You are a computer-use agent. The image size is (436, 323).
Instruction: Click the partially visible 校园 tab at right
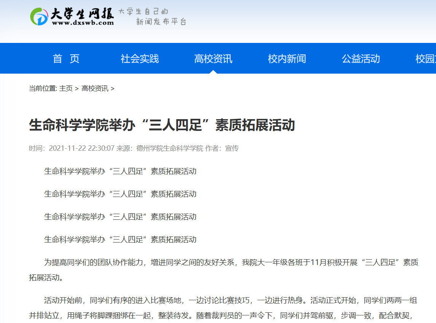click(425, 59)
